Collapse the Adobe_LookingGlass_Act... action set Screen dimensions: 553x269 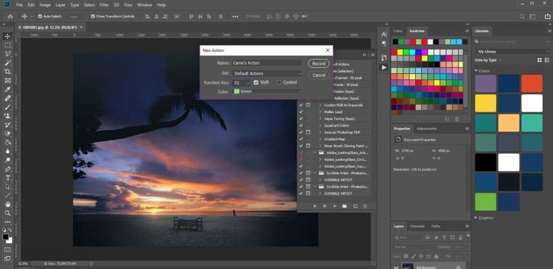[315, 153]
